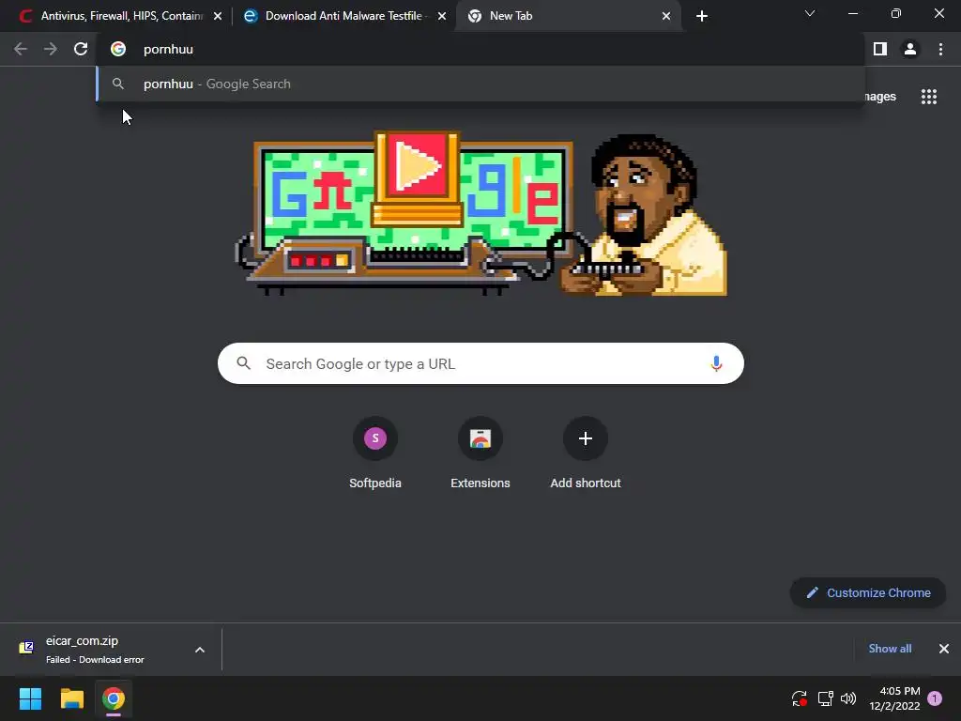Open the Windows Start menu
Screen dimensions: 961x721
tap(30, 698)
